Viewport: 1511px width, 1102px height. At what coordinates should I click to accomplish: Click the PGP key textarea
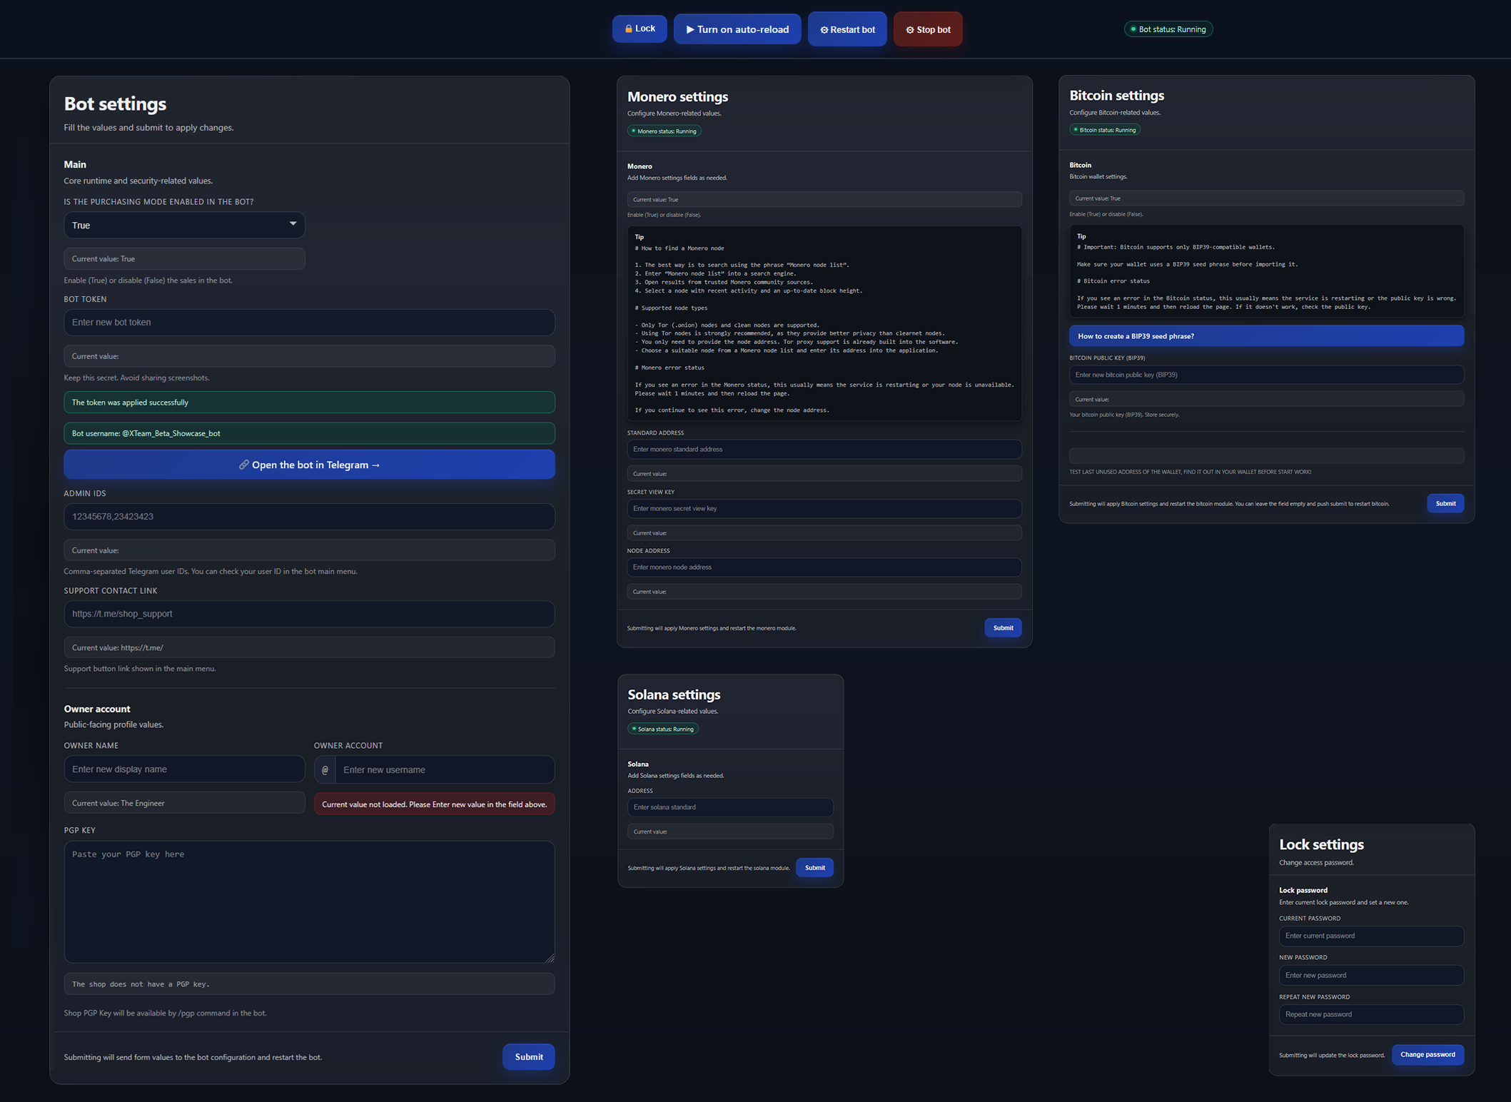tap(309, 901)
